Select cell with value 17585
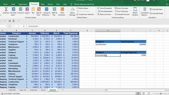Viewport: 169px width, 95px height. point(133,55)
